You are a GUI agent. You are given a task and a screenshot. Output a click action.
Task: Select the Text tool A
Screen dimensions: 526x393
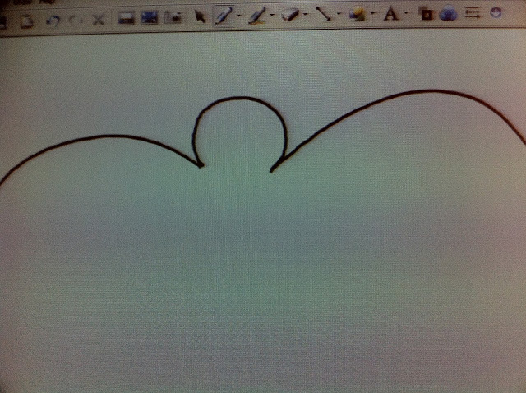coord(391,14)
